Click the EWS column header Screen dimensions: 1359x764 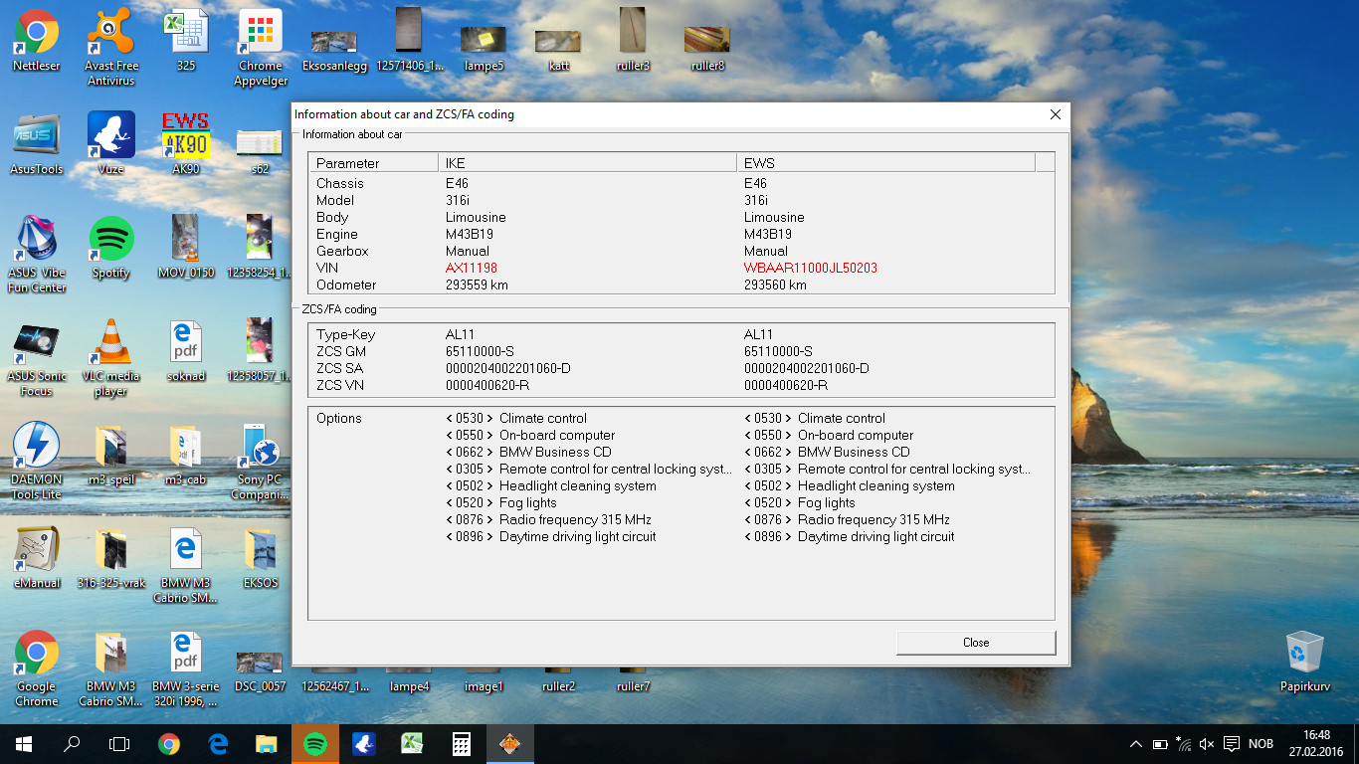point(885,163)
